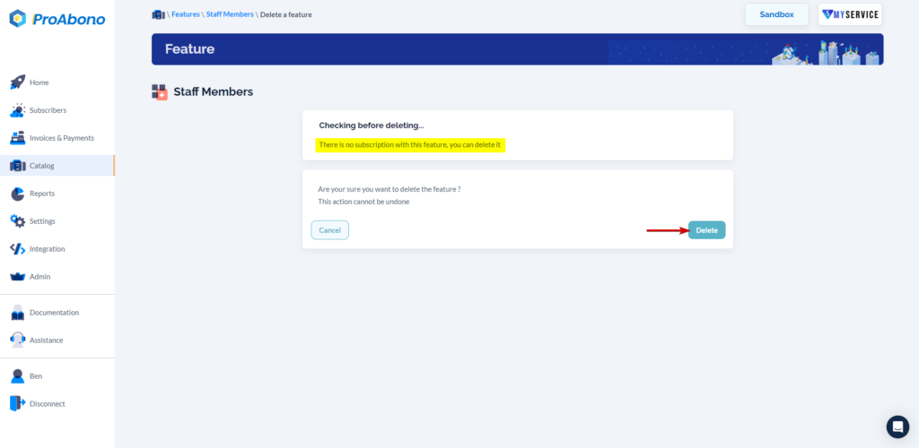This screenshot has width=919, height=448.
Task: Click the Disconnect door icon
Action: pyautogui.click(x=18, y=403)
